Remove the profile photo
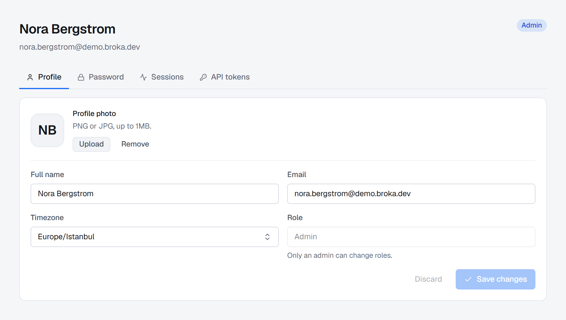Screen dimensions: 566x320 135,144
